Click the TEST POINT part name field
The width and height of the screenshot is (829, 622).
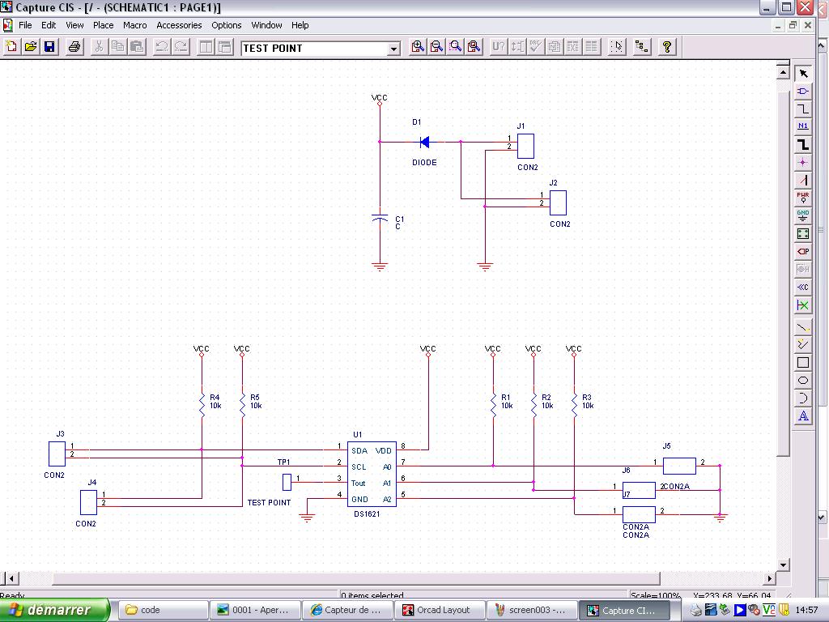(315, 49)
